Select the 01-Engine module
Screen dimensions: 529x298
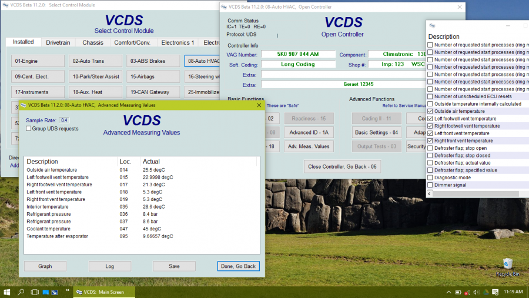coord(38,61)
